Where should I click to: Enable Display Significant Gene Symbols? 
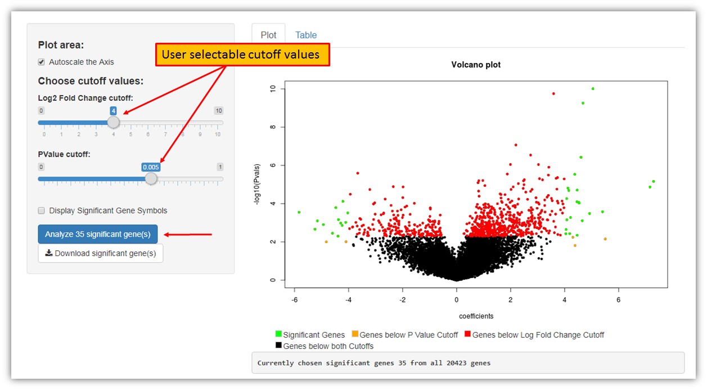41,210
